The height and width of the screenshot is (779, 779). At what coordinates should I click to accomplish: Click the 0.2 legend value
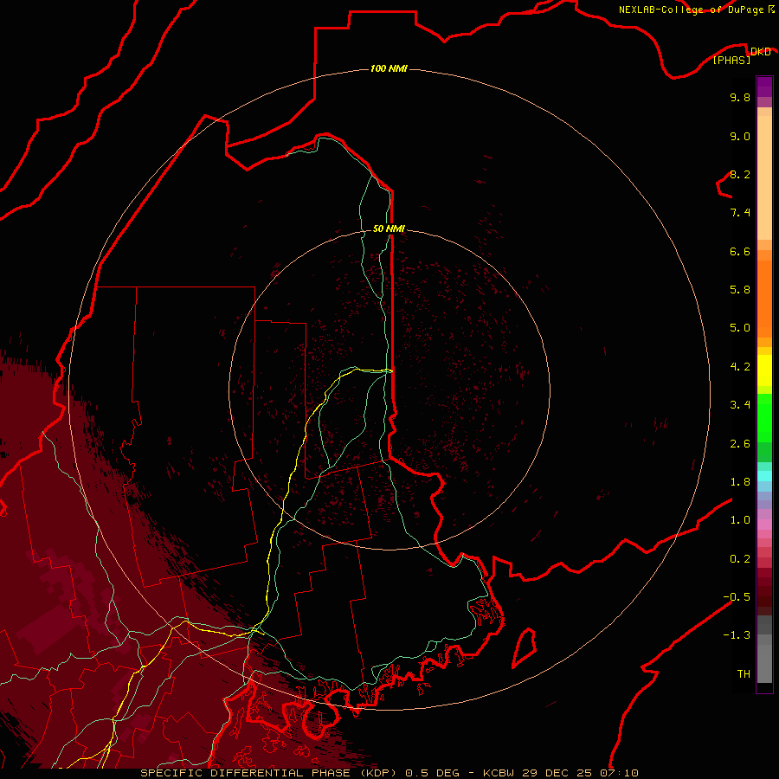pos(740,559)
